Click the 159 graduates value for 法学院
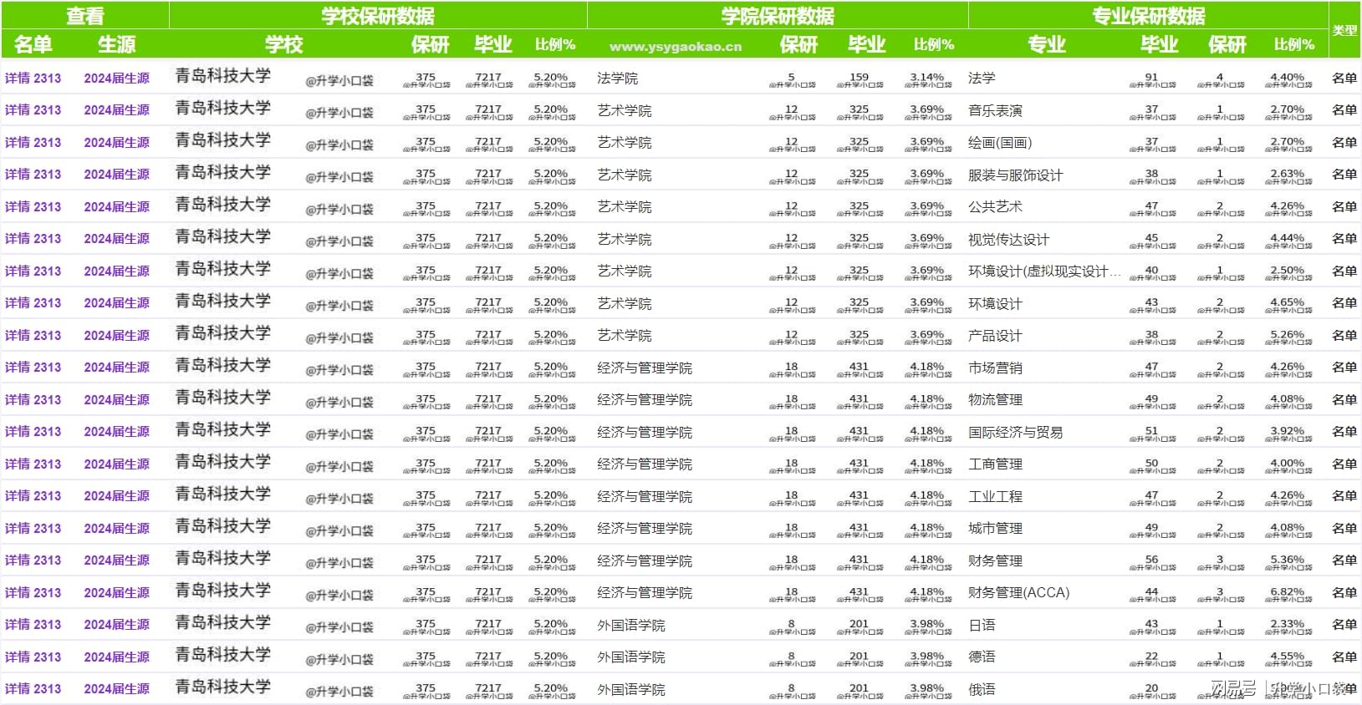The height and width of the screenshot is (705, 1362). click(859, 77)
